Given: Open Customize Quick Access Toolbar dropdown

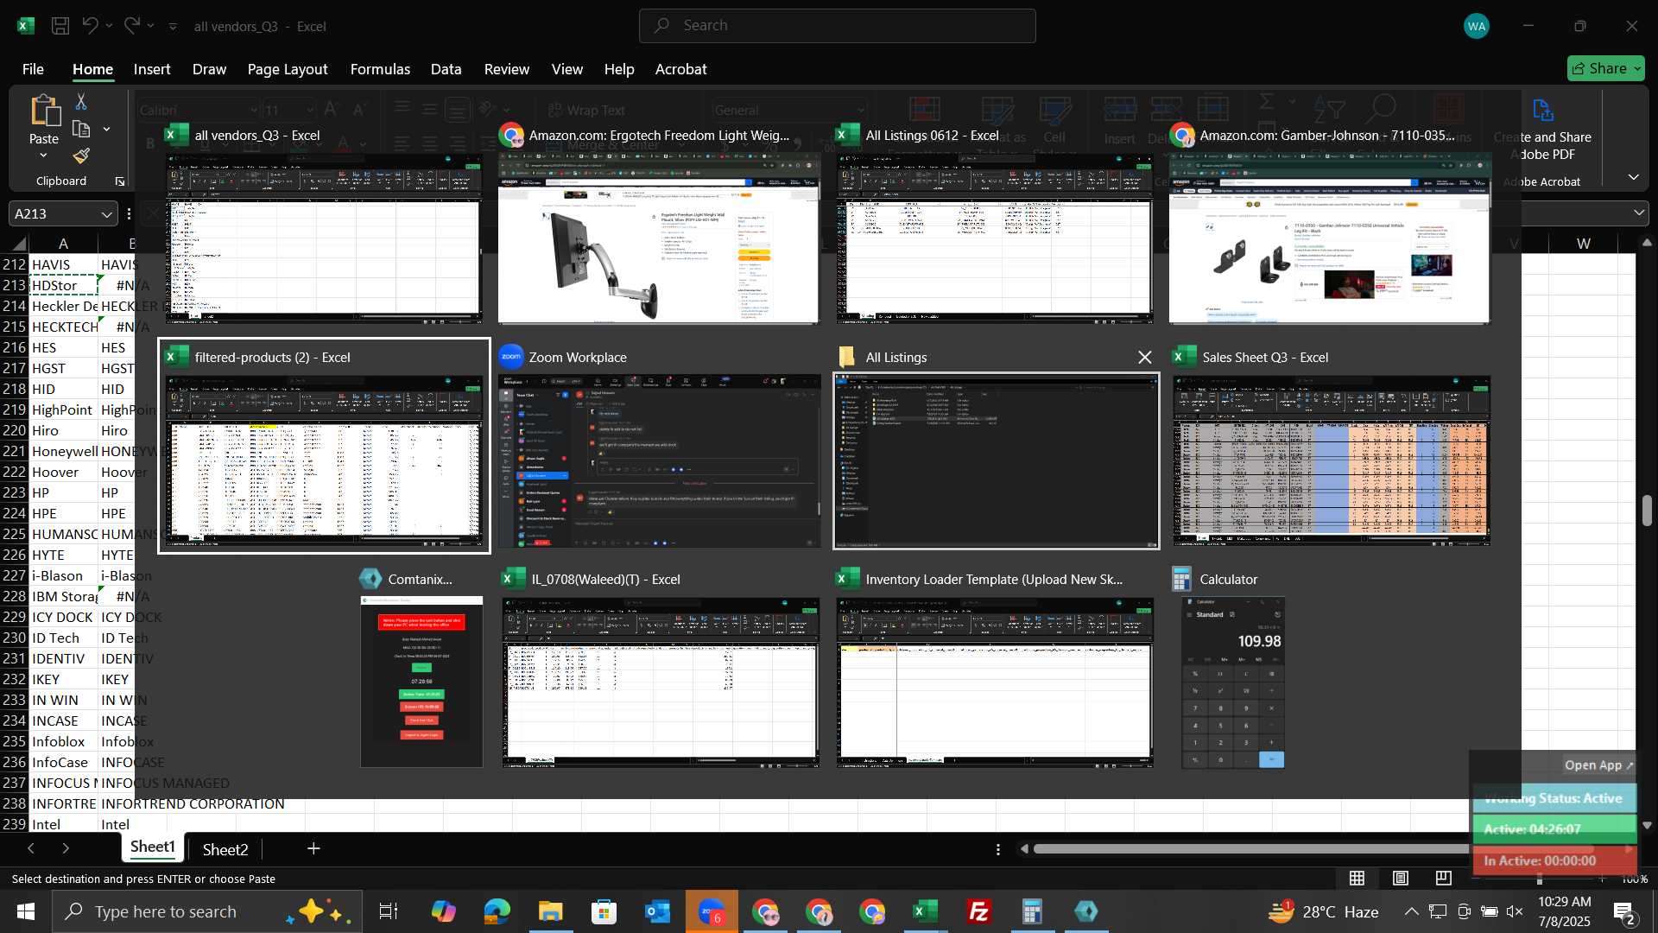Looking at the screenshot, I should [173, 27].
